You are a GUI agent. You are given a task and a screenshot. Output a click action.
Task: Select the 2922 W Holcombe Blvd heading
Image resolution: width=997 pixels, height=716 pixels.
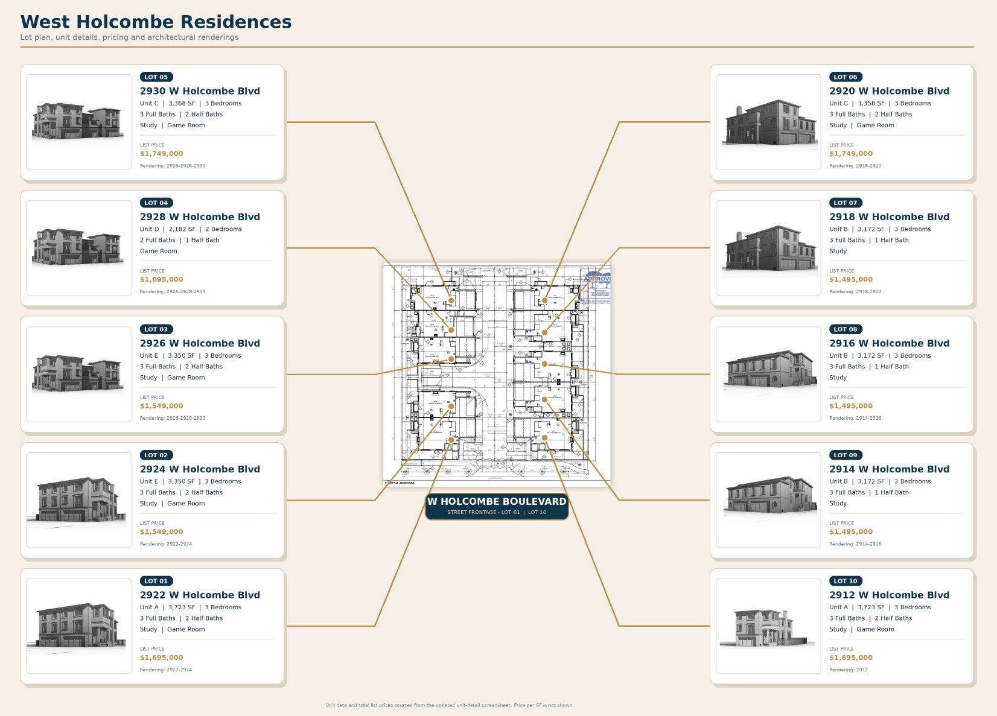[x=200, y=595]
